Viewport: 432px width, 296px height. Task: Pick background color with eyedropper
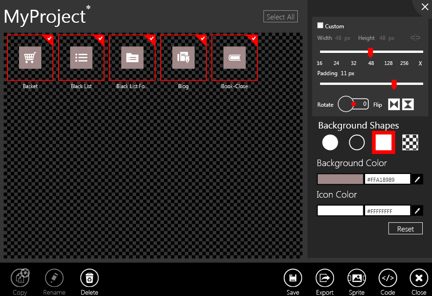[x=418, y=180]
